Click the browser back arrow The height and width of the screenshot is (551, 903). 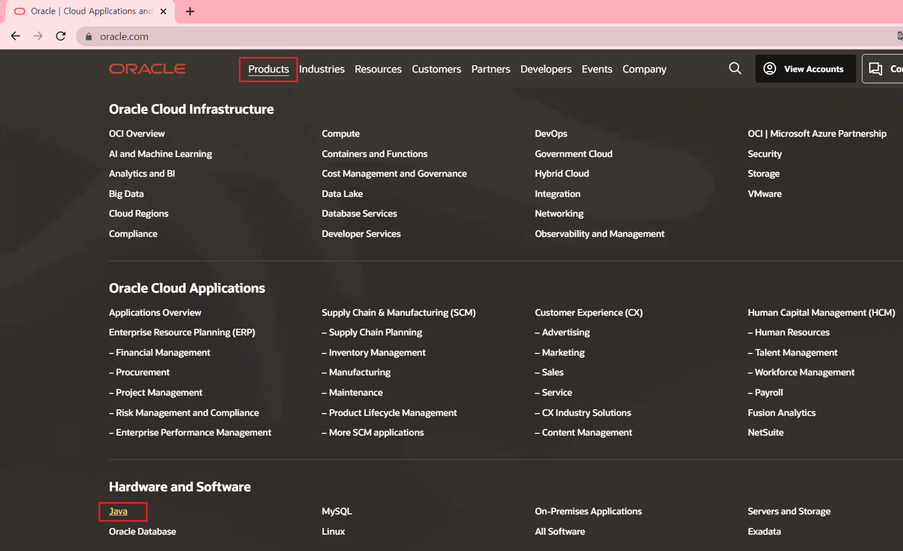[x=15, y=36]
